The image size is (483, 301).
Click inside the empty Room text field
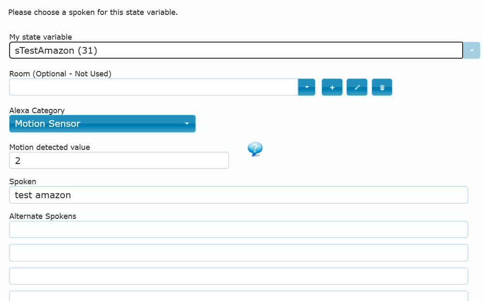153,87
